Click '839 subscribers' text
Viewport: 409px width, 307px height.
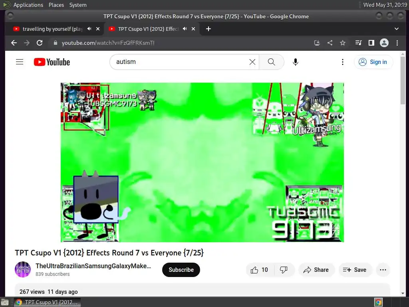click(x=53, y=274)
